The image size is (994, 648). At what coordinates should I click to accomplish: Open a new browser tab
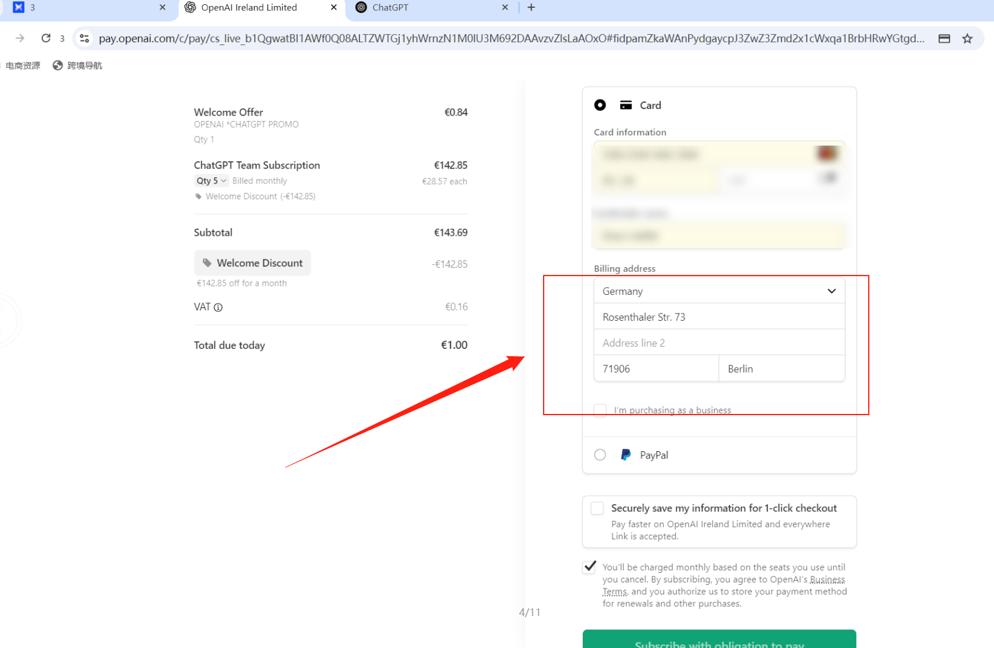point(531,7)
